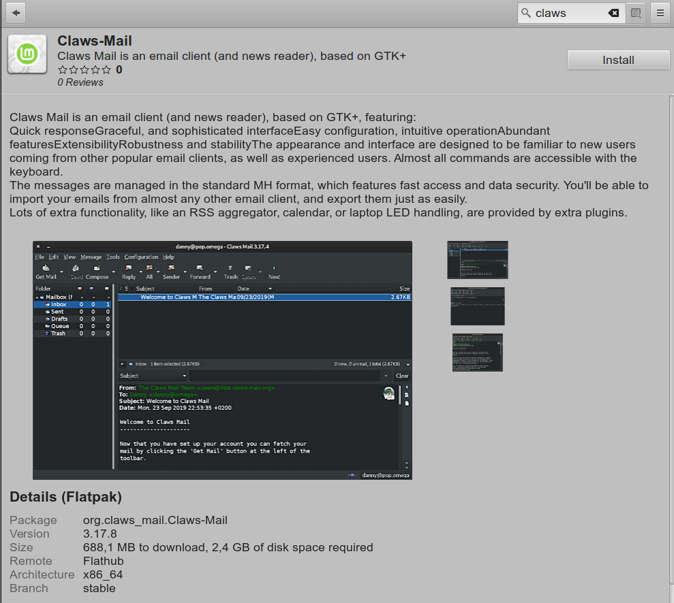Click the 'Architecture' label

point(42,574)
